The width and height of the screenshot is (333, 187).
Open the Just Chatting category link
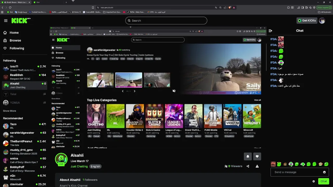pyautogui.click(x=79, y=166)
